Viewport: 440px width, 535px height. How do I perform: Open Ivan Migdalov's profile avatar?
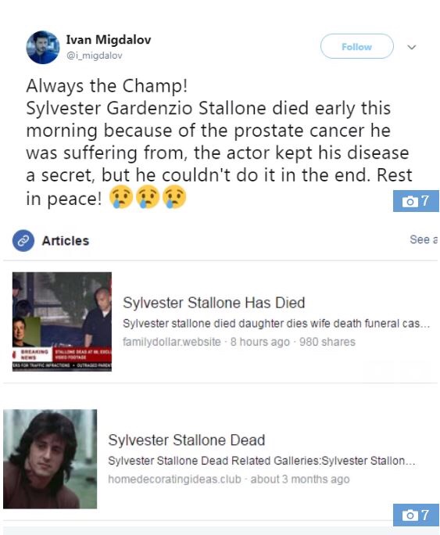[x=43, y=47]
